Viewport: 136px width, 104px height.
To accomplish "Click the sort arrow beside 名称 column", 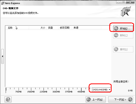I will point(16,28).
